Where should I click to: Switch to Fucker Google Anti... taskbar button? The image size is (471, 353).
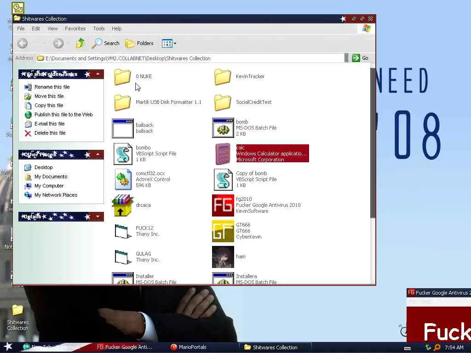[x=125, y=347]
